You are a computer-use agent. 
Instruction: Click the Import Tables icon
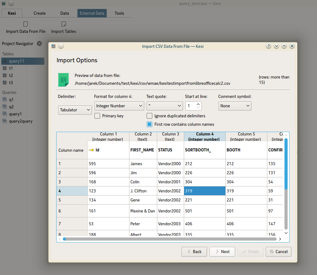[64, 24]
